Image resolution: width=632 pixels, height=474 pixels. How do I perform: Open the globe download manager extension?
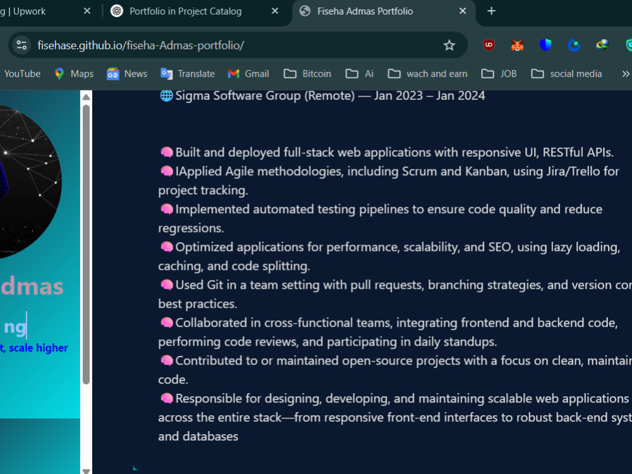[602, 45]
